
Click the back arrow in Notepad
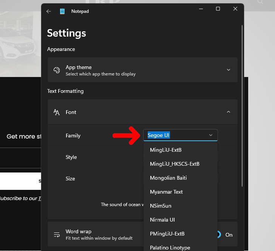click(x=49, y=11)
